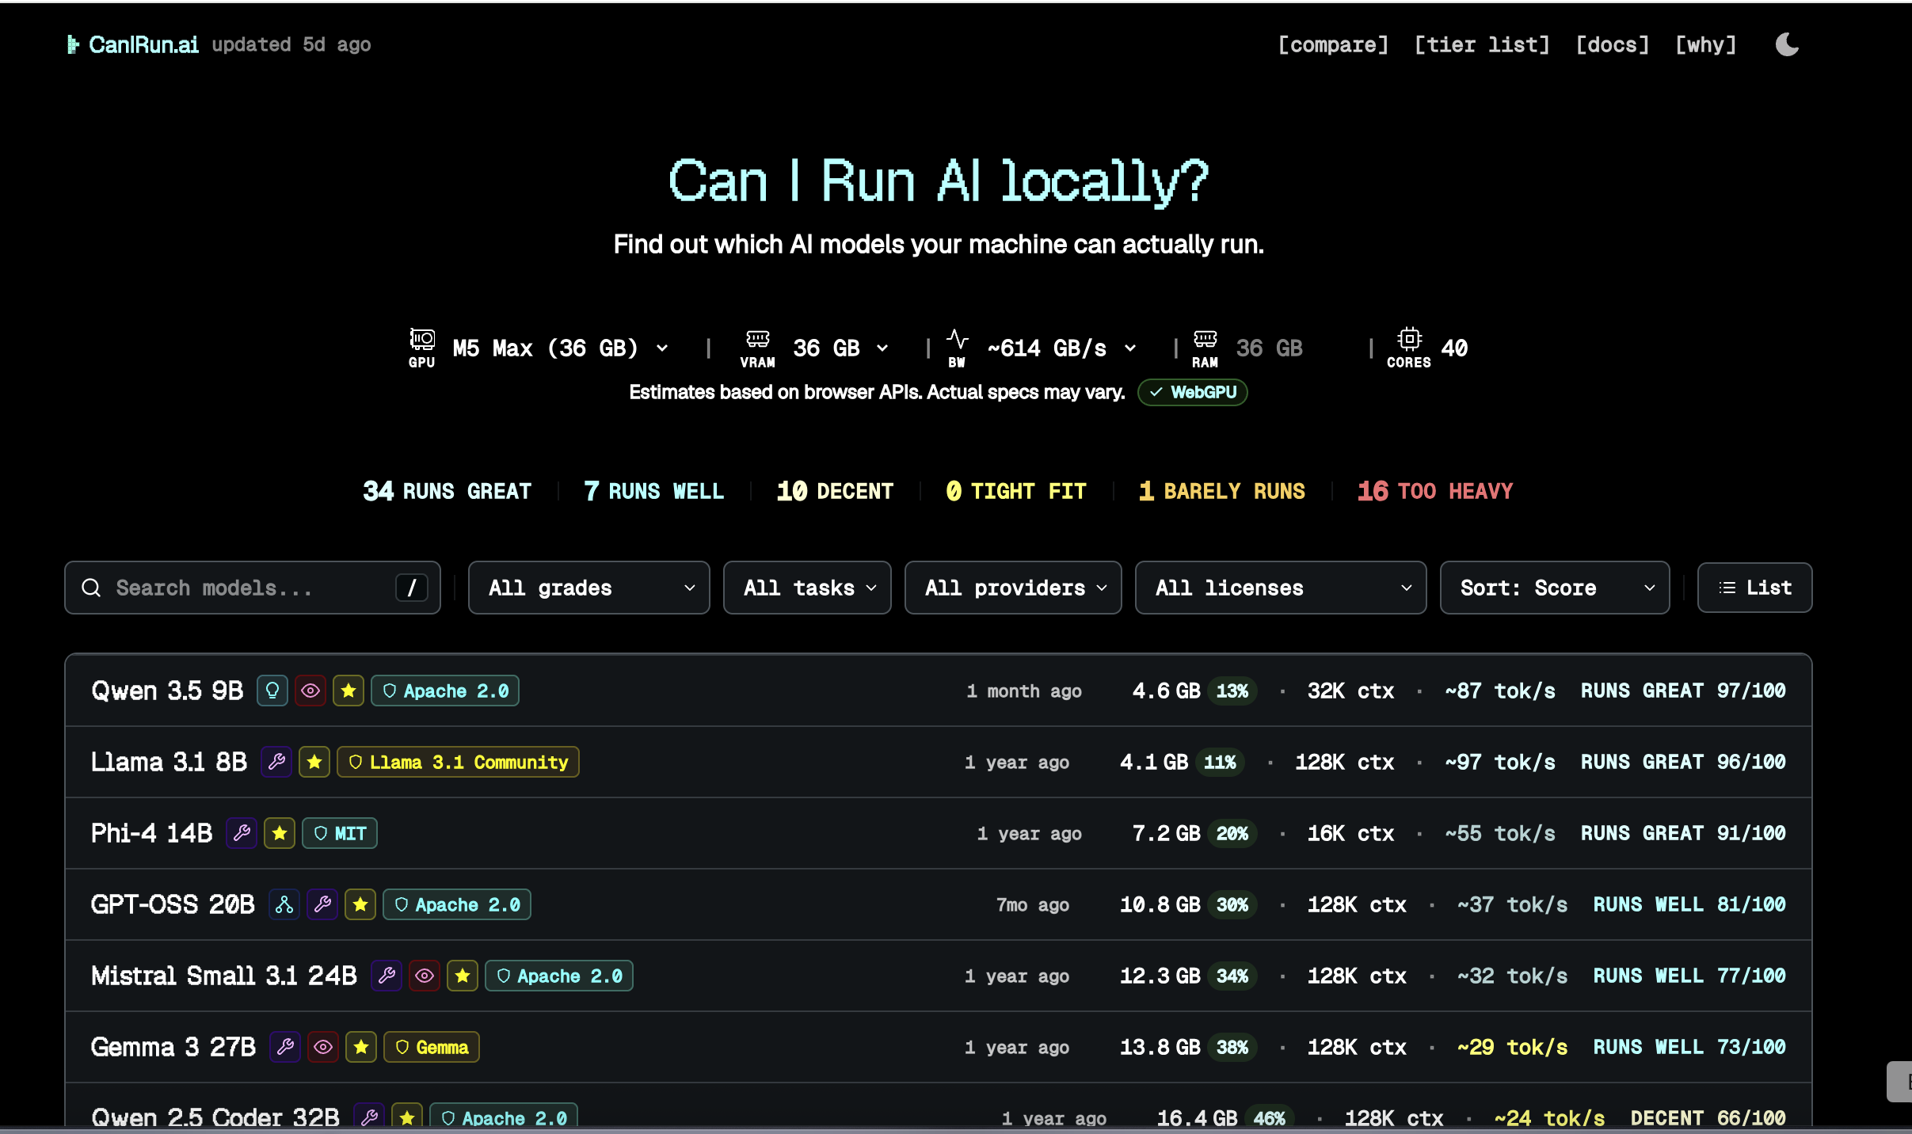Open the M5 Max GPU dropdown
This screenshot has width=1912, height=1134.
pyautogui.click(x=560, y=348)
